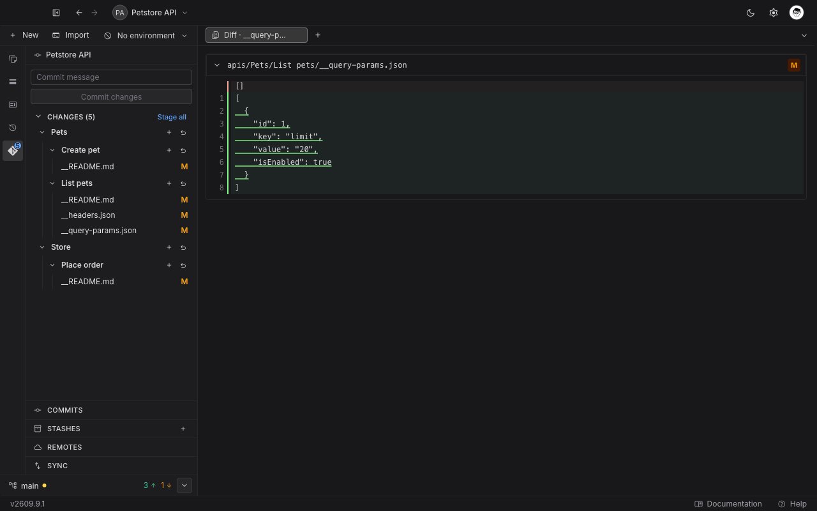Image resolution: width=817 pixels, height=511 pixels.
Task: Collapse the Create pet node
Action: (x=52, y=150)
